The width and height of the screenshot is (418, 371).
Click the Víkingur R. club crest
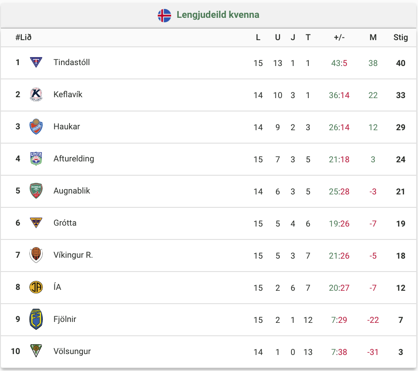click(x=36, y=255)
